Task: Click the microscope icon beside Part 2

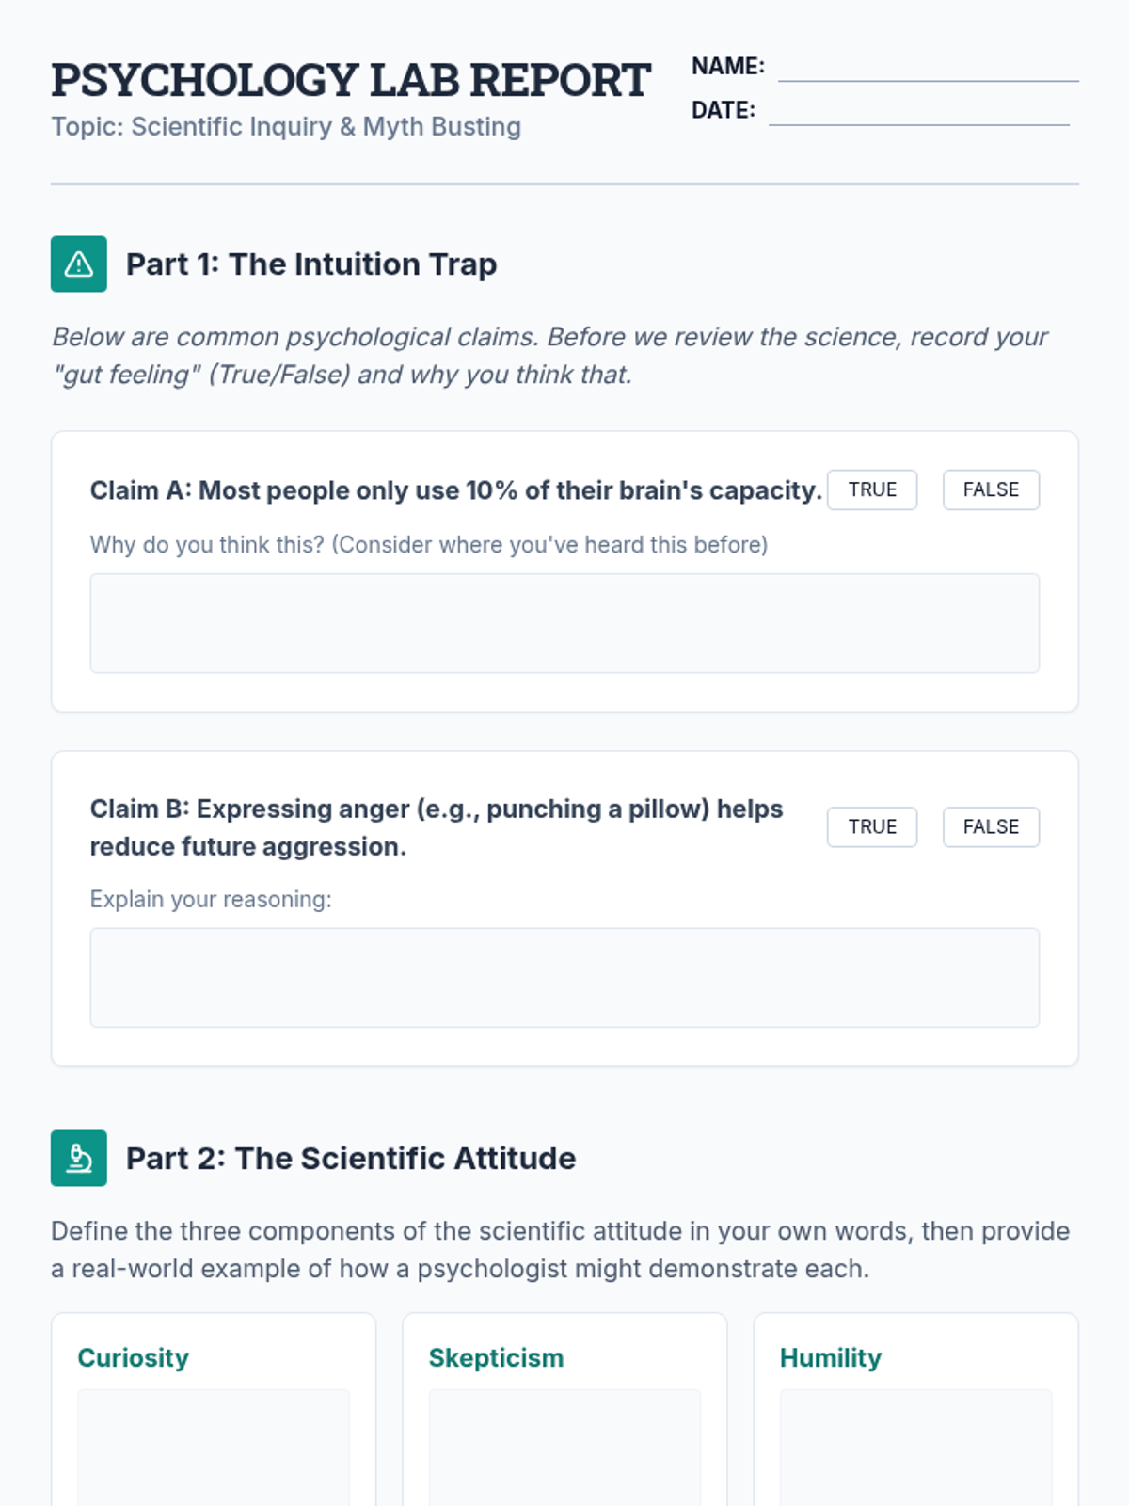Action: (79, 1158)
